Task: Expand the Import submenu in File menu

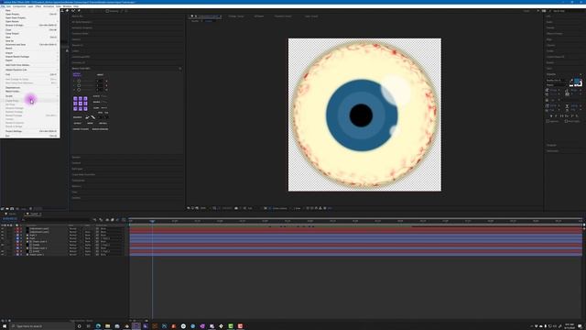Action: coord(30,53)
